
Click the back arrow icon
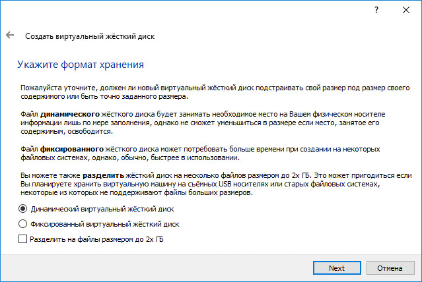[10, 36]
